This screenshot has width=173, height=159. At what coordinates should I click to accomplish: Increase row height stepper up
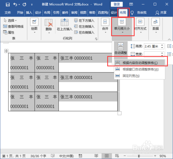tap(162, 45)
